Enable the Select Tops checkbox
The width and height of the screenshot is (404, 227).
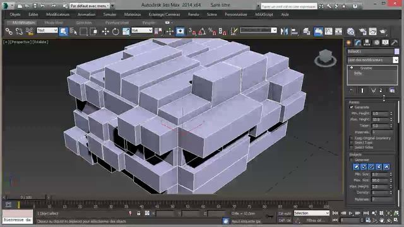click(x=351, y=143)
